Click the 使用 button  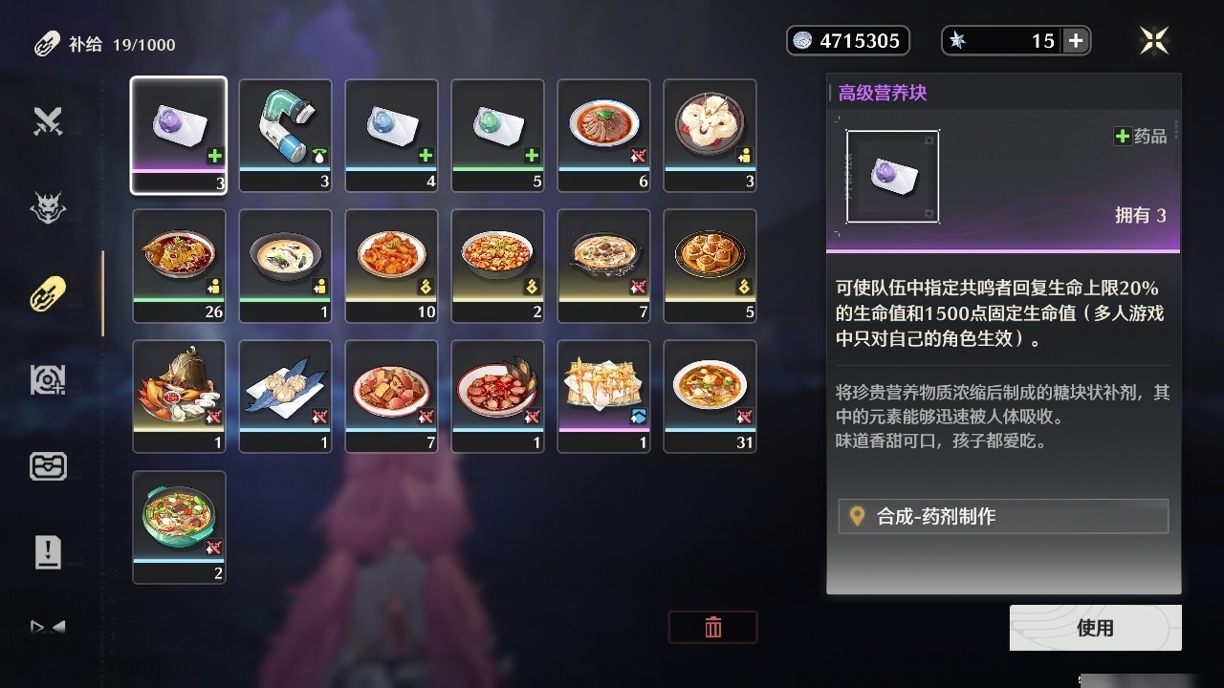coord(1095,628)
